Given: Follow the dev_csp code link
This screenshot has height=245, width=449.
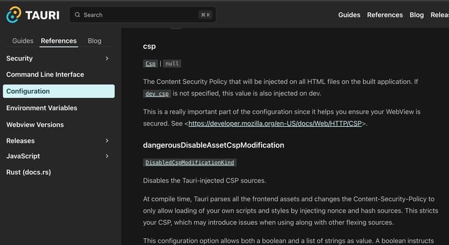Looking at the screenshot, I should tap(157, 94).
